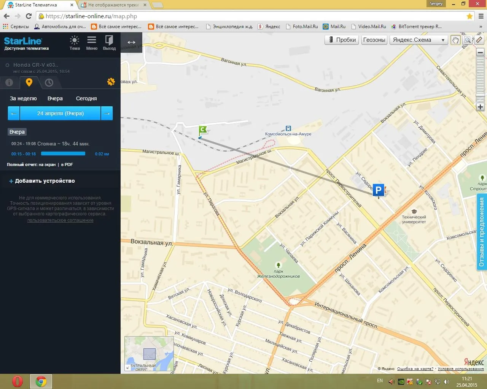Select the location pin tab

(29, 82)
